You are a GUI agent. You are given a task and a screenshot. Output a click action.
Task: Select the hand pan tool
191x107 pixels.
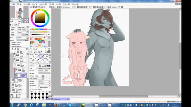(x=39, y=52)
